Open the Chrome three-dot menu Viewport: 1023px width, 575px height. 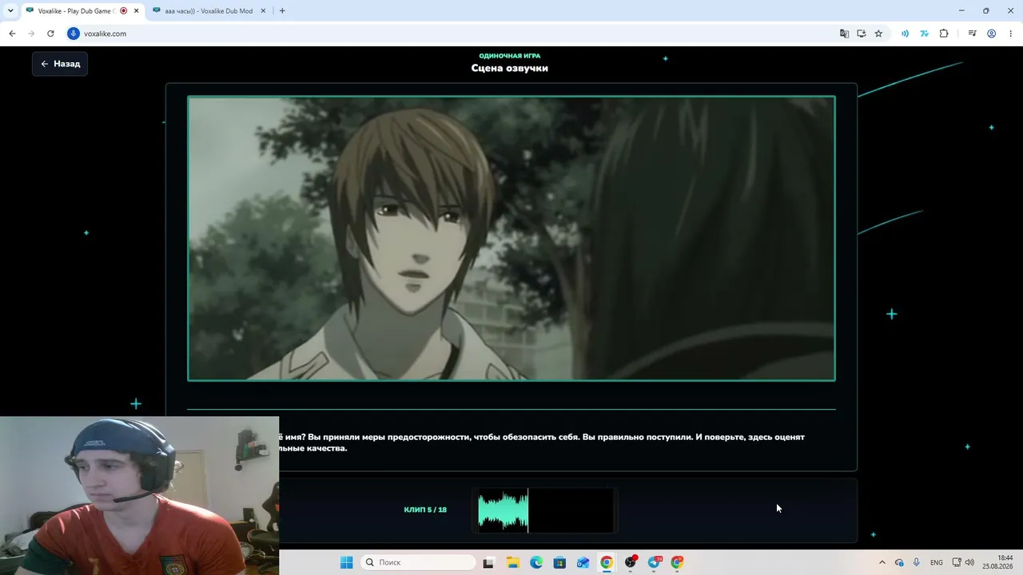pyautogui.click(x=1010, y=34)
